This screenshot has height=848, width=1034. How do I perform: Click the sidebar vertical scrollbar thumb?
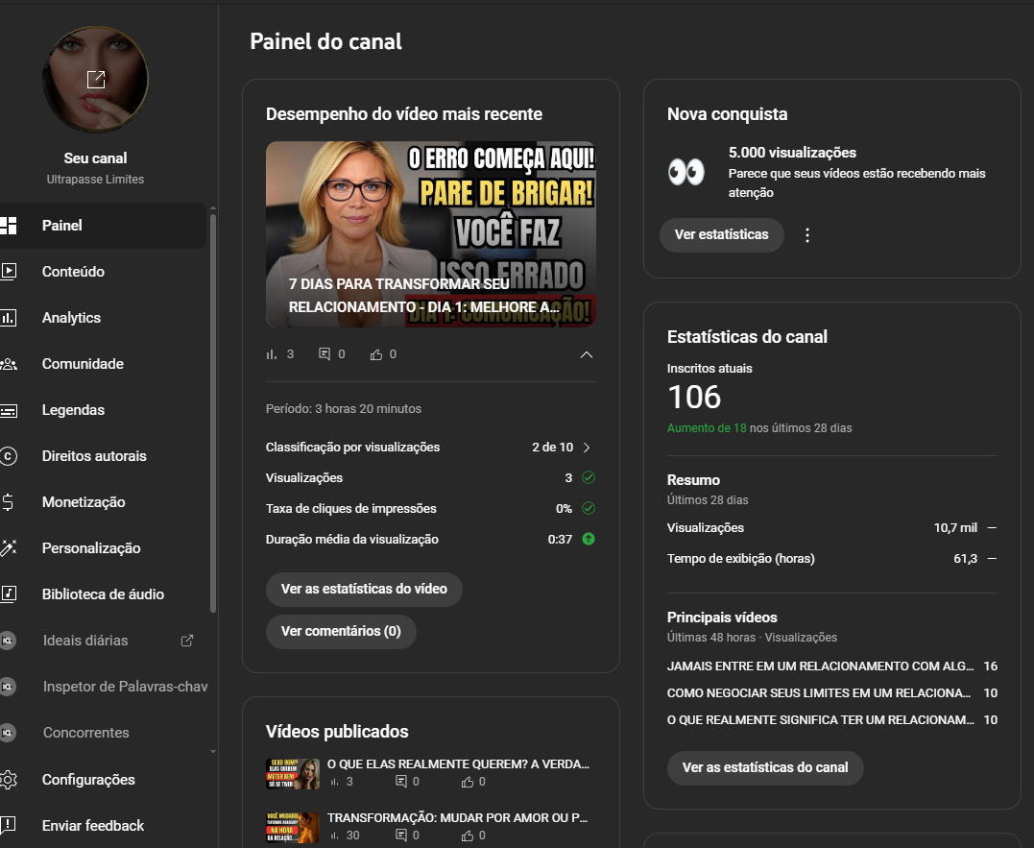pyautogui.click(x=213, y=412)
